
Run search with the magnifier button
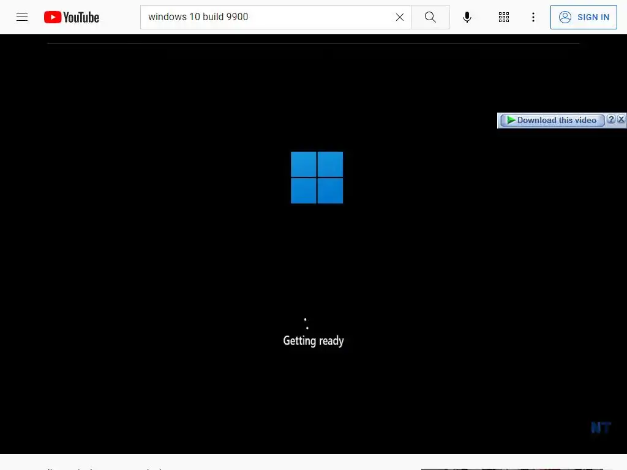coord(430,17)
